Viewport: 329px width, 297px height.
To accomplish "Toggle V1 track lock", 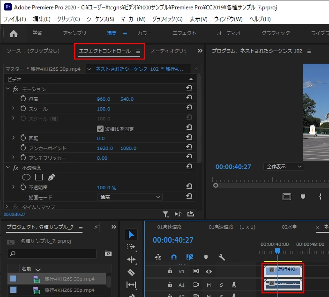I will click(170, 271).
